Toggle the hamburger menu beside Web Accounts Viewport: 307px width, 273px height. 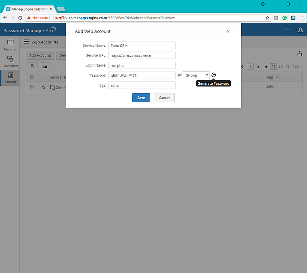[27, 42]
